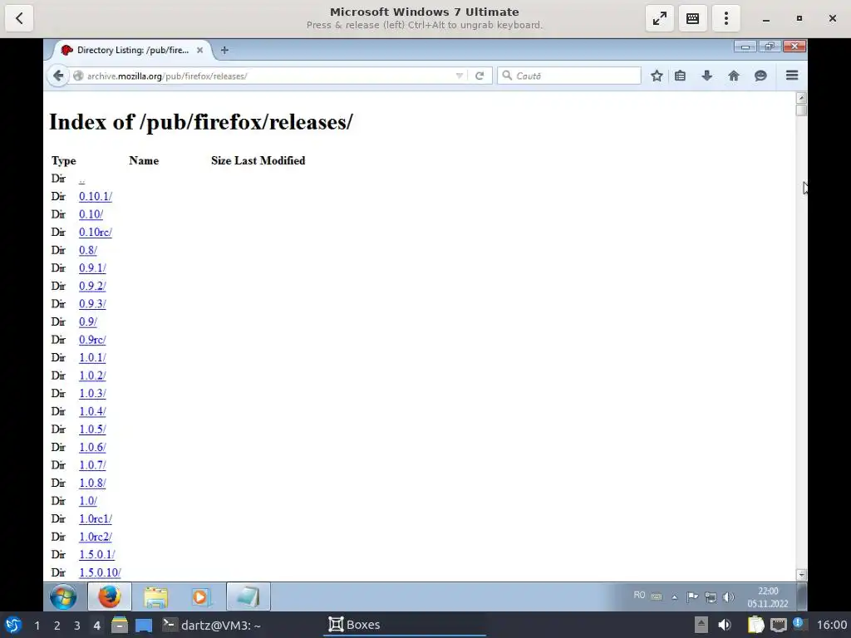851x638 pixels.
Task: Open host panel volume speaker icon
Action: point(725,625)
